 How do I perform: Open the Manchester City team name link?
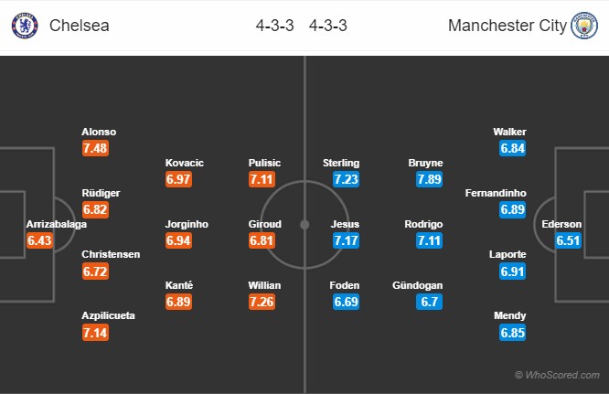507,26
